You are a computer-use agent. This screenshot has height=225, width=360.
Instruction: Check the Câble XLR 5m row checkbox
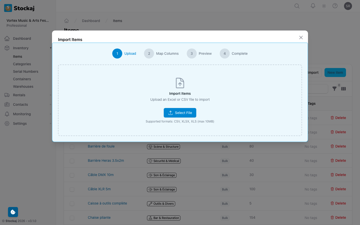[x=72, y=189]
